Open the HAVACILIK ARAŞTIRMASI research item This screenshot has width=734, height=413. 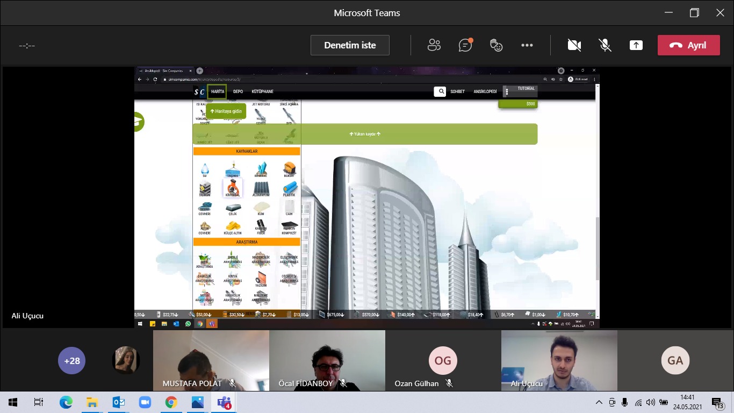coord(233,297)
